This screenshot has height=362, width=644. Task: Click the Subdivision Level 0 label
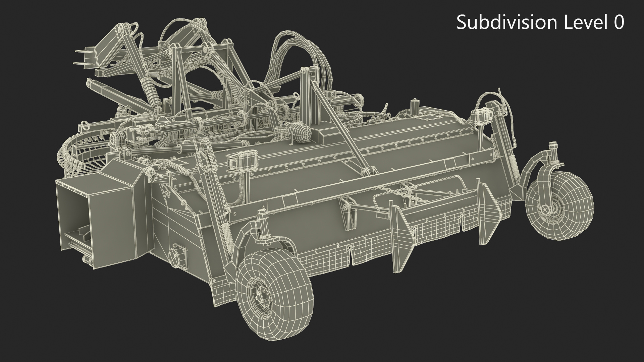(x=540, y=22)
